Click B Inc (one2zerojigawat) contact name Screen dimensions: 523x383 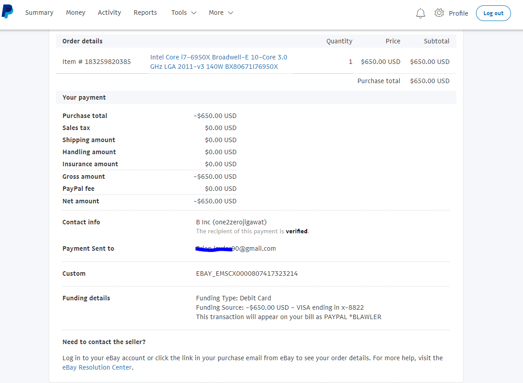231,222
